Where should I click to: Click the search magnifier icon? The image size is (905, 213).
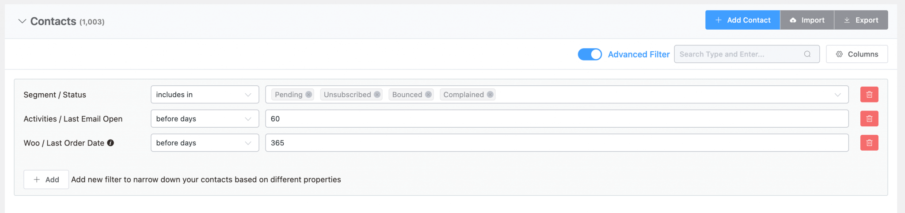(x=807, y=54)
